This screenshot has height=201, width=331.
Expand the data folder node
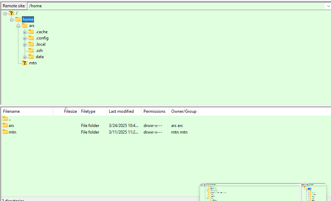[25, 57]
